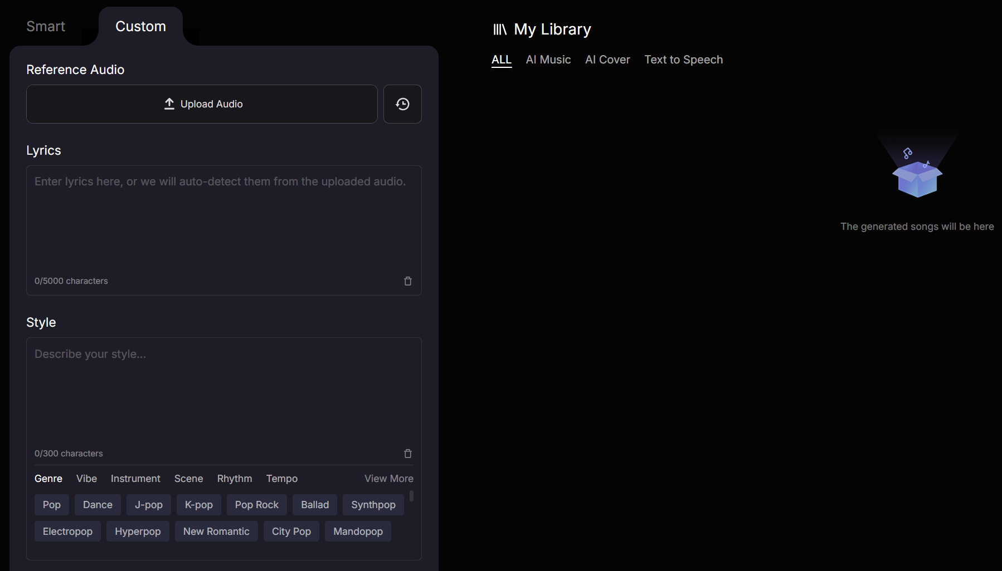
Task: Click the My Library books icon
Action: pyautogui.click(x=499, y=29)
